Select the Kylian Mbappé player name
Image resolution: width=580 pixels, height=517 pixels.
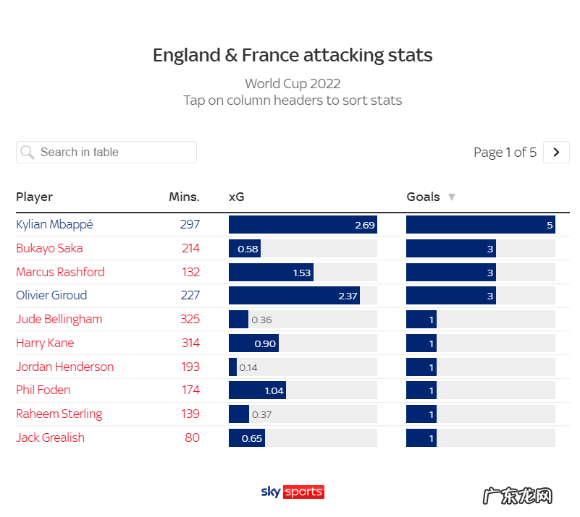click(x=54, y=224)
